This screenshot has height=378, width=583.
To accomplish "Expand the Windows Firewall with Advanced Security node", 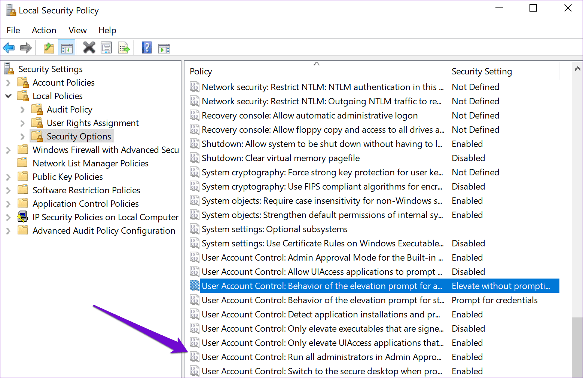I will click(x=8, y=150).
